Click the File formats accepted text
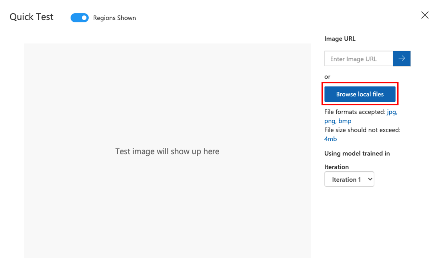 click(x=355, y=112)
